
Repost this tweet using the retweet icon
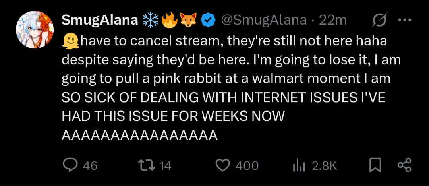148,165
